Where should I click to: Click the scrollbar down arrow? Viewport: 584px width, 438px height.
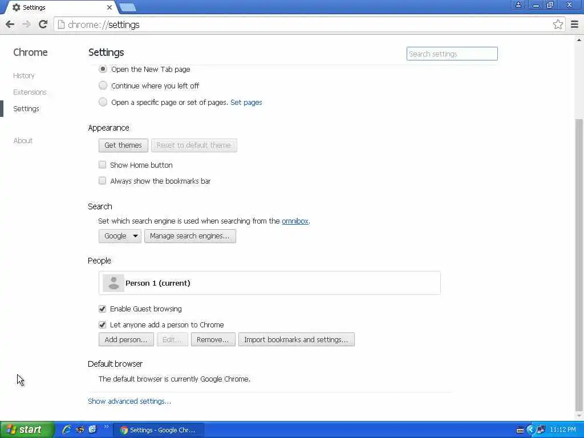(579, 416)
